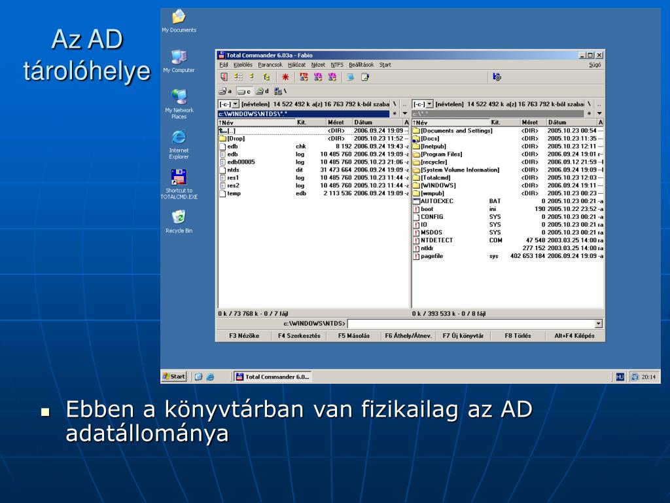Show the directory tree view icon

click(266, 77)
